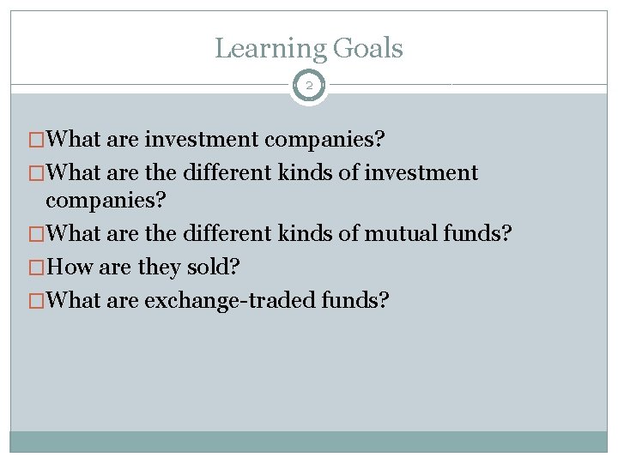Image resolution: width=618 pixels, height=463 pixels.
Task: Click the word 'Goals' in the title
Action: [366, 49]
